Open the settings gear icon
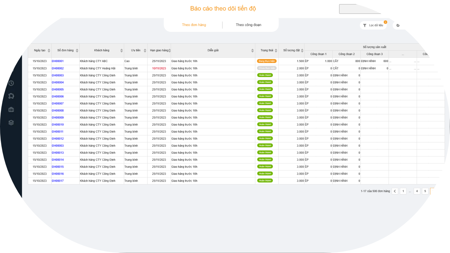The image size is (450, 253). 398,25
